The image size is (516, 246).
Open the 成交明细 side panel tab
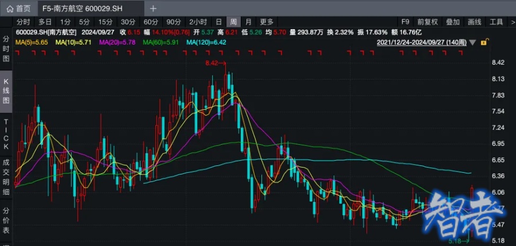click(6, 177)
